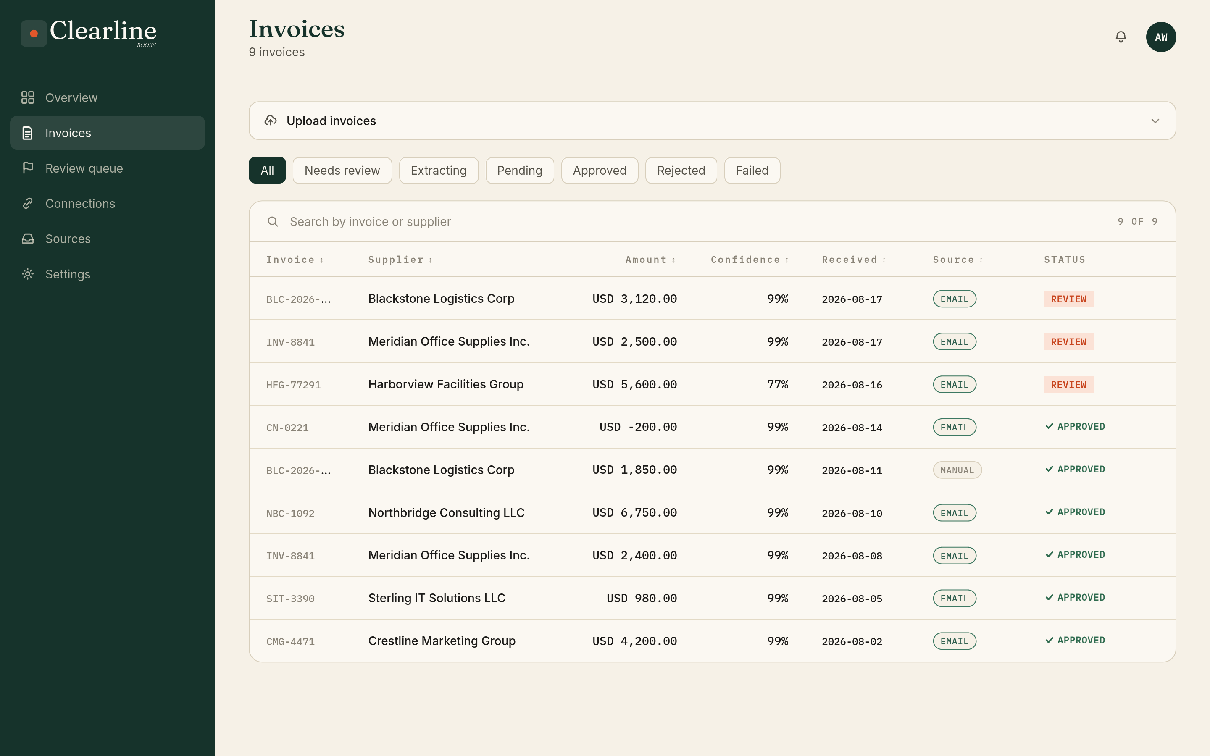This screenshot has height=756, width=1210.
Task: Click MANUAL source tag on Blackstone row
Action: [957, 470]
